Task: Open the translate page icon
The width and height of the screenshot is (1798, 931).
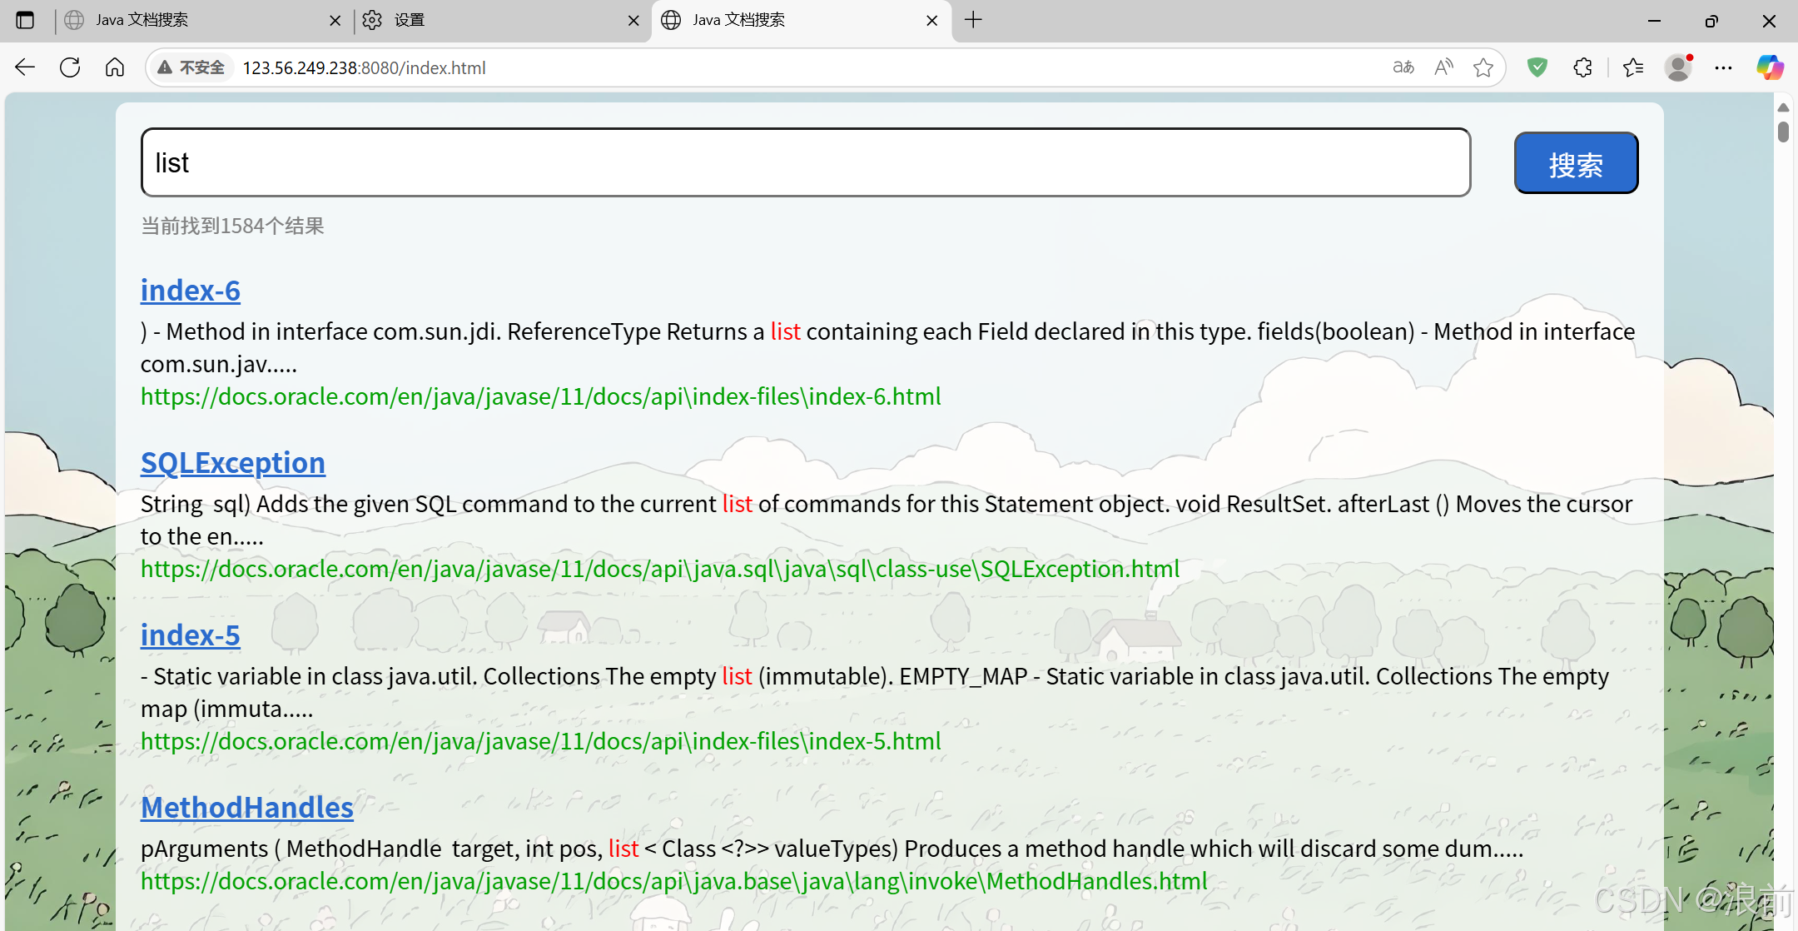Action: click(x=1403, y=67)
